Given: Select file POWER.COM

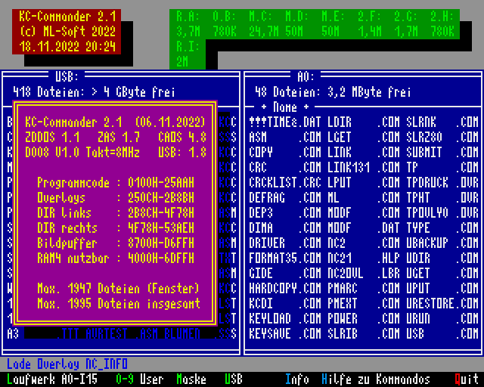Looking at the screenshot, I should (364, 319).
